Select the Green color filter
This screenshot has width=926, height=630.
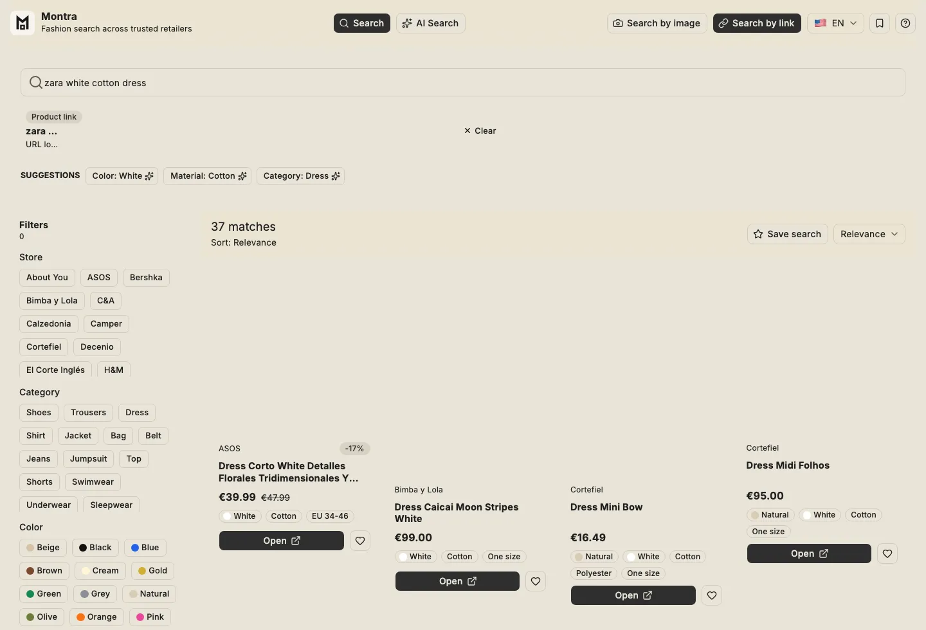coord(44,594)
